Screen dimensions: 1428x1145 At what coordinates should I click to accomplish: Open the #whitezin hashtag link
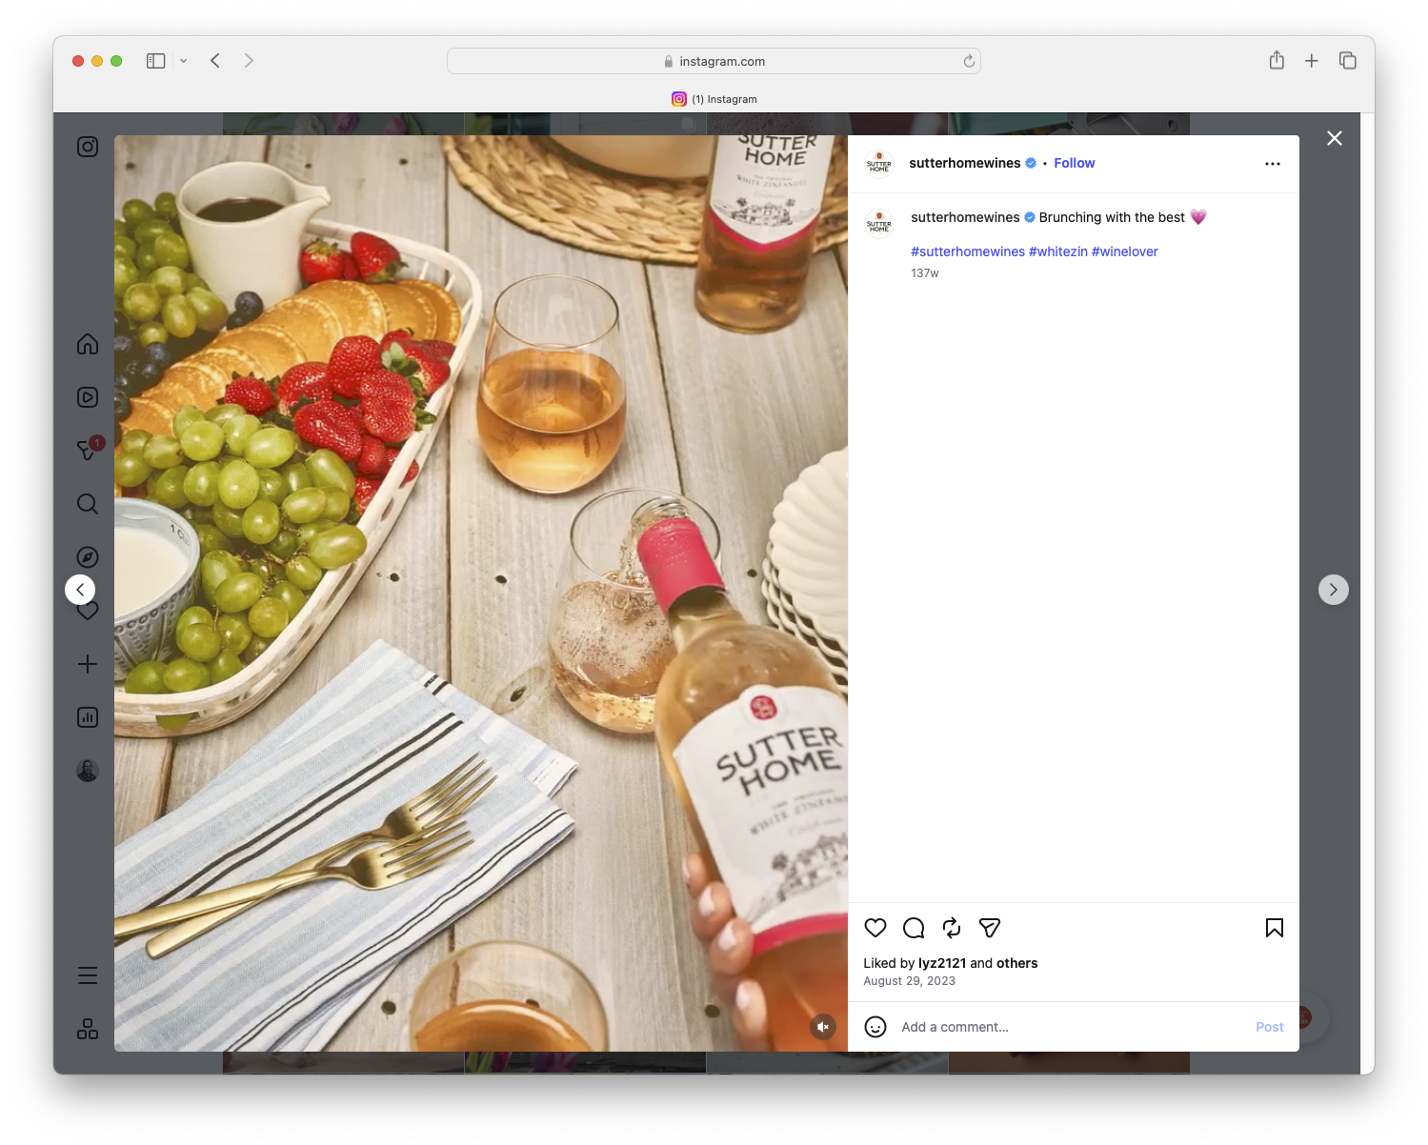tap(1056, 251)
